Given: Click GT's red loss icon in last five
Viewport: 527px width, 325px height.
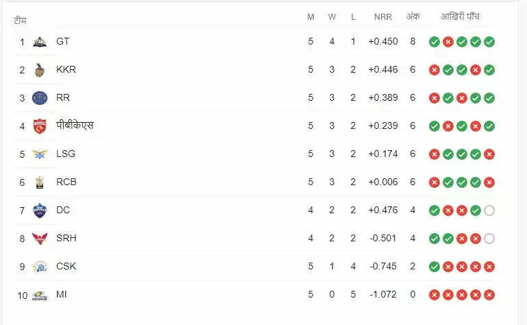Looking at the screenshot, I should coord(448,42).
